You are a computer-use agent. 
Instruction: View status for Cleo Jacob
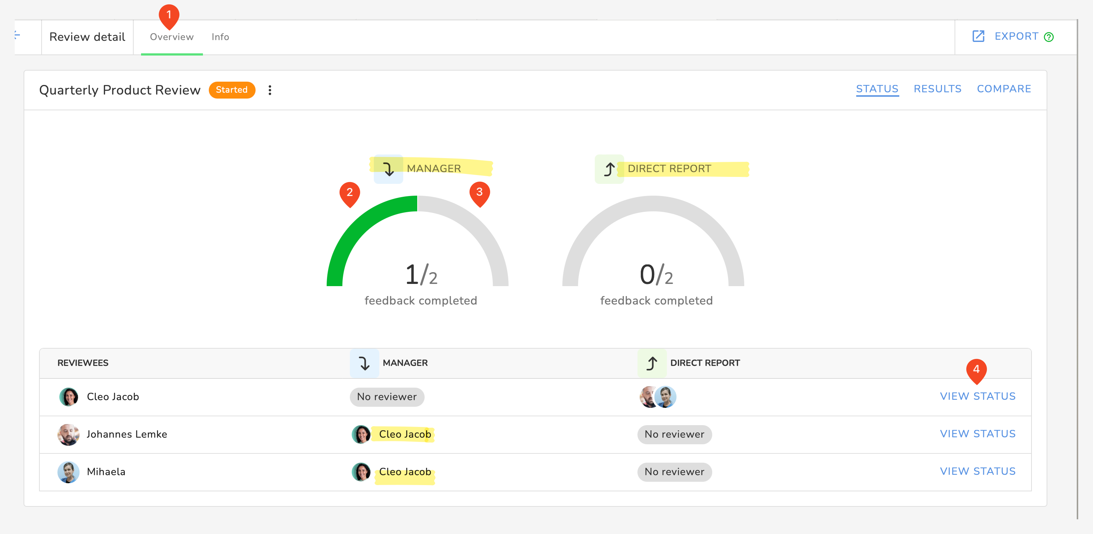click(978, 396)
